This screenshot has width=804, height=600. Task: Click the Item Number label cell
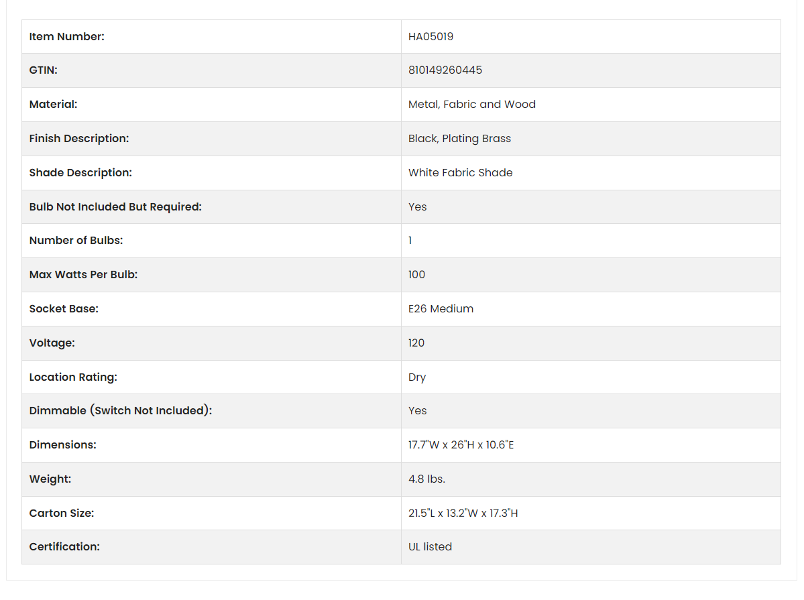211,37
